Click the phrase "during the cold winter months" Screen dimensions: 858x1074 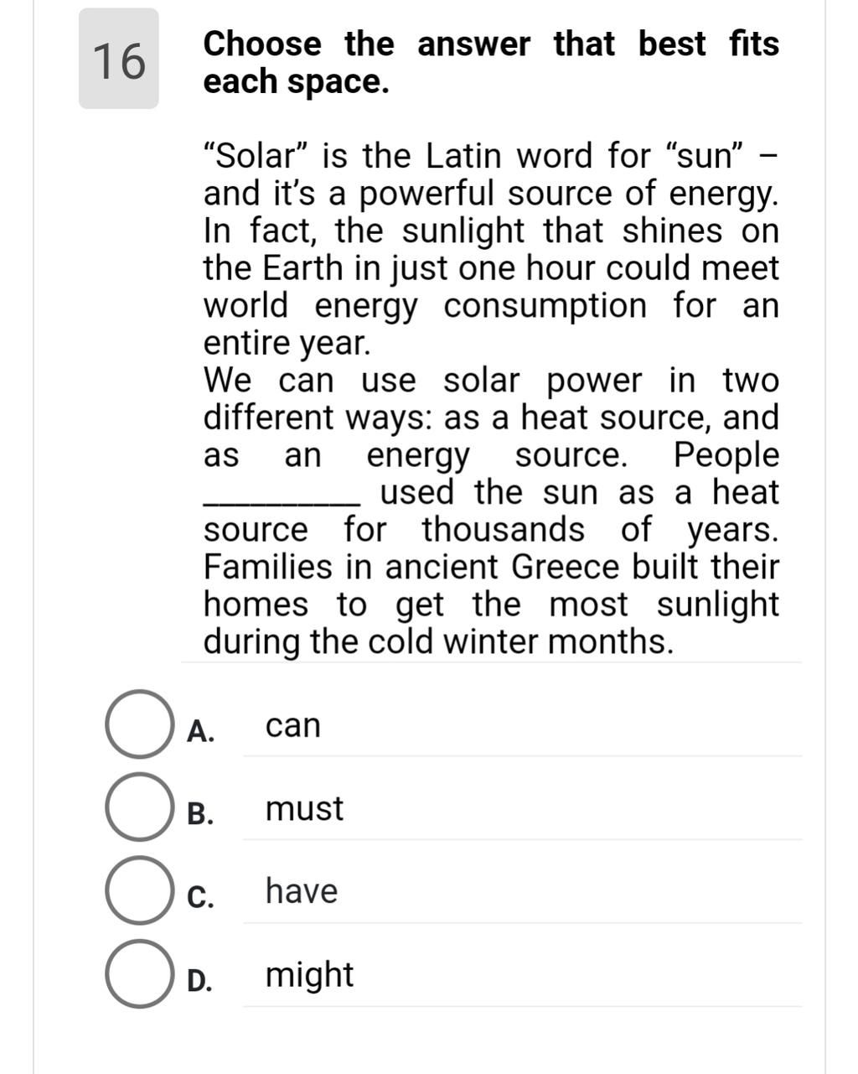coord(438,641)
